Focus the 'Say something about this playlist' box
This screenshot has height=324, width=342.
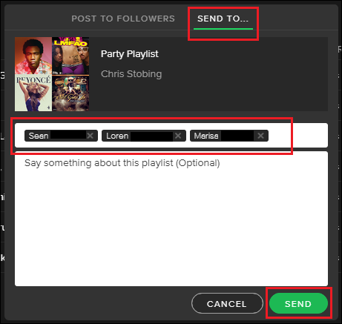click(x=171, y=219)
